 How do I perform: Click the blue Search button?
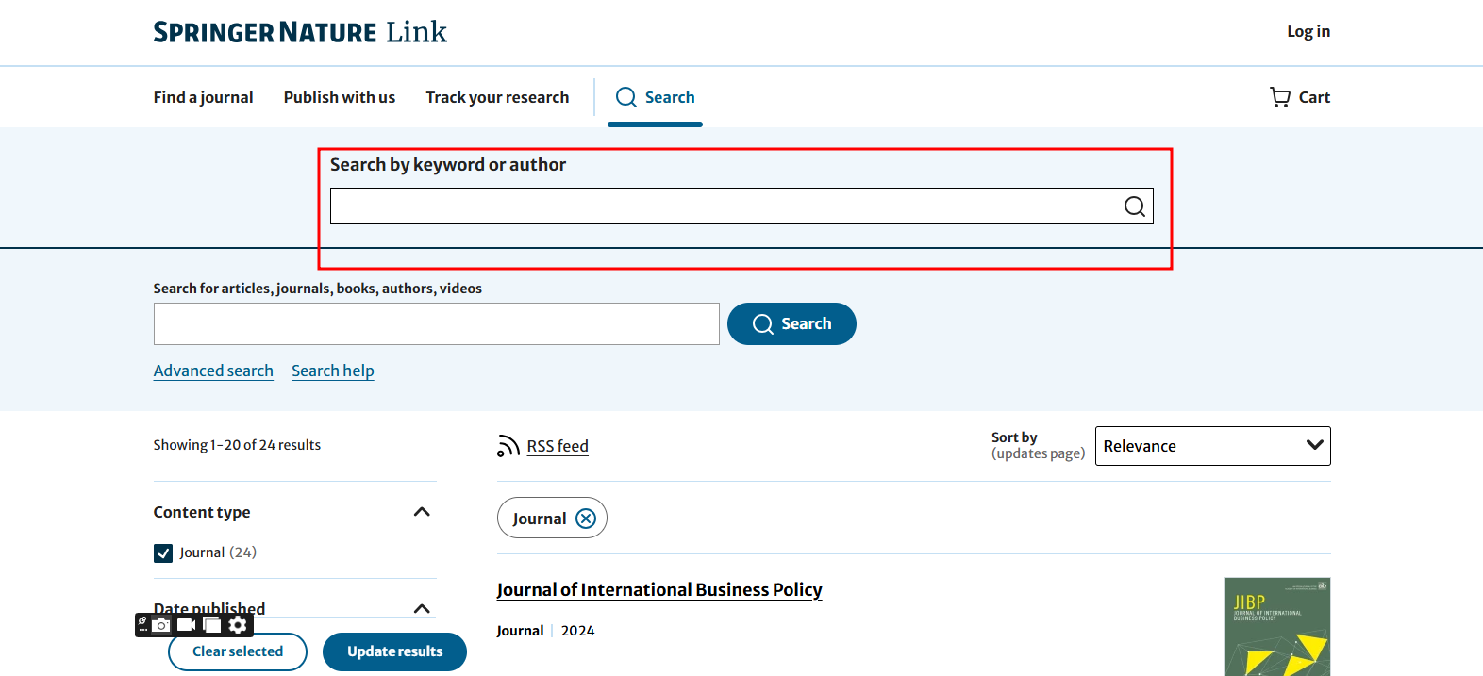(791, 323)
